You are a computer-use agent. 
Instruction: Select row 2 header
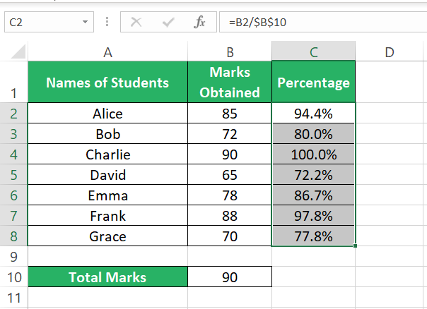coord(13,113)
